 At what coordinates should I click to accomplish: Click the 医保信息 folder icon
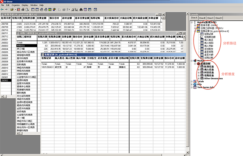pyautogui.click(x=202, y=66)
